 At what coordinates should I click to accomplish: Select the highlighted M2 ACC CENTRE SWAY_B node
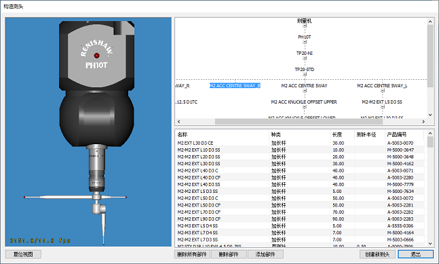click(x=235, y=86)
